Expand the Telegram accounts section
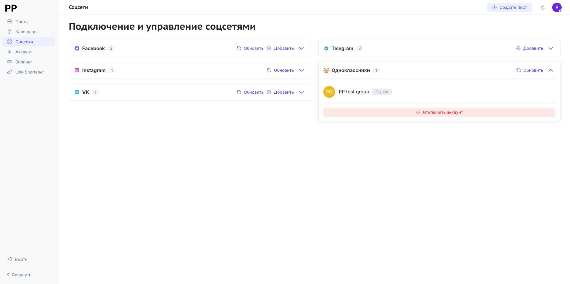 click(551, 48)
